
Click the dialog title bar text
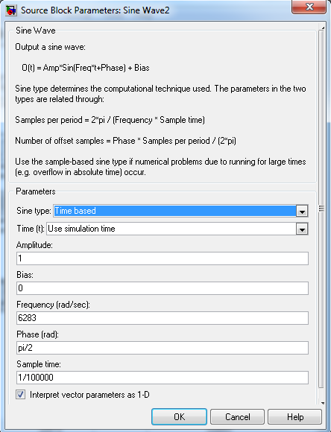click(x=95, y=10)
